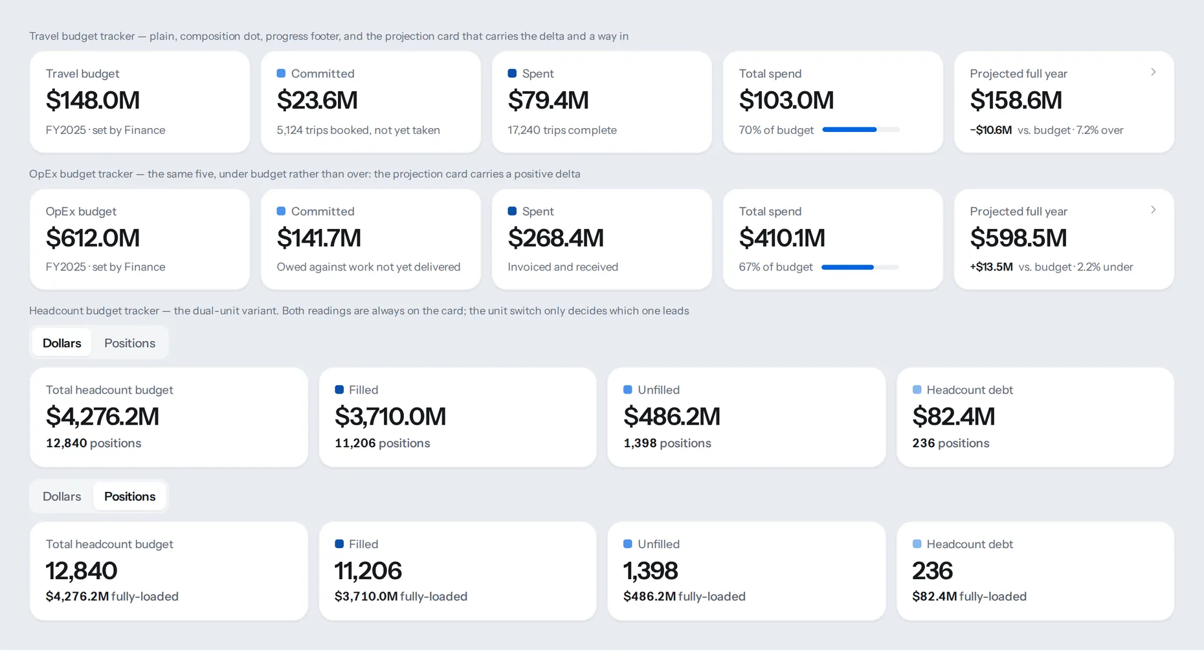Open the Travel Projected full year chevron
The width and height of the screenshot is (1204, 651).
coord(1153,72)
